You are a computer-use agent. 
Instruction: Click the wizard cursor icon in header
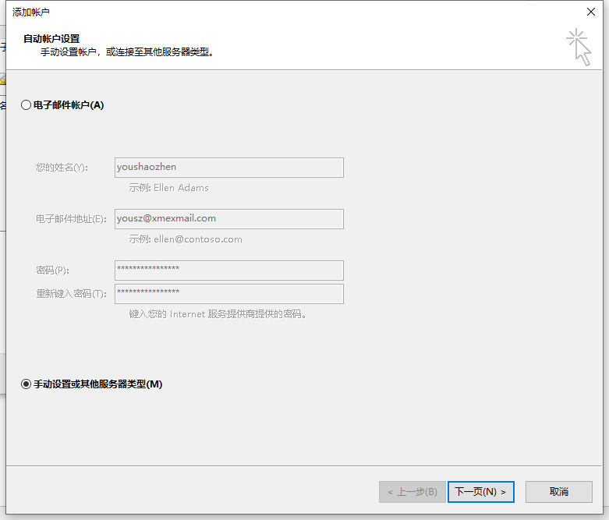[579, 47]
